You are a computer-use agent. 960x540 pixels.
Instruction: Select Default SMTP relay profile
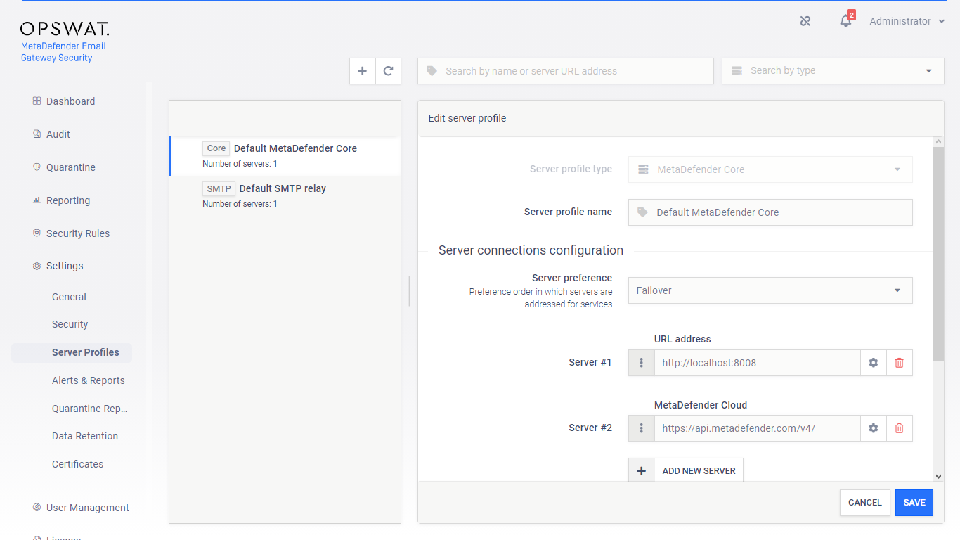click(285, 196)
